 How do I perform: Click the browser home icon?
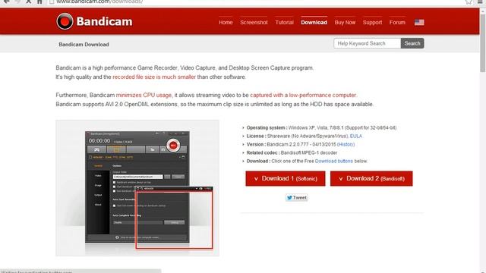click(x=39, y=2)
